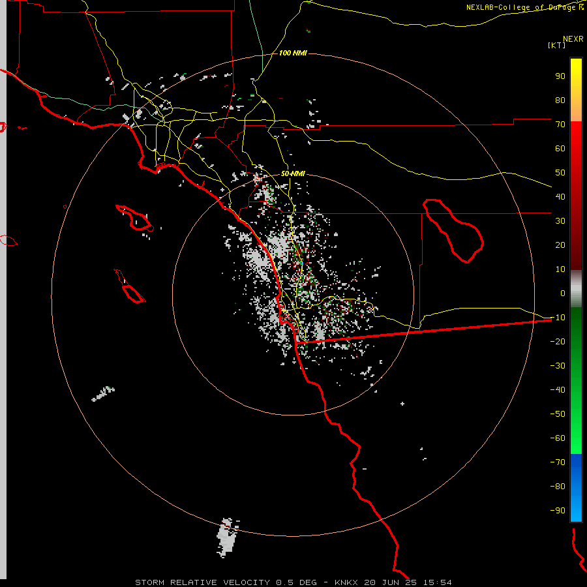Click the positive 30 scale value

pos(560,221)
